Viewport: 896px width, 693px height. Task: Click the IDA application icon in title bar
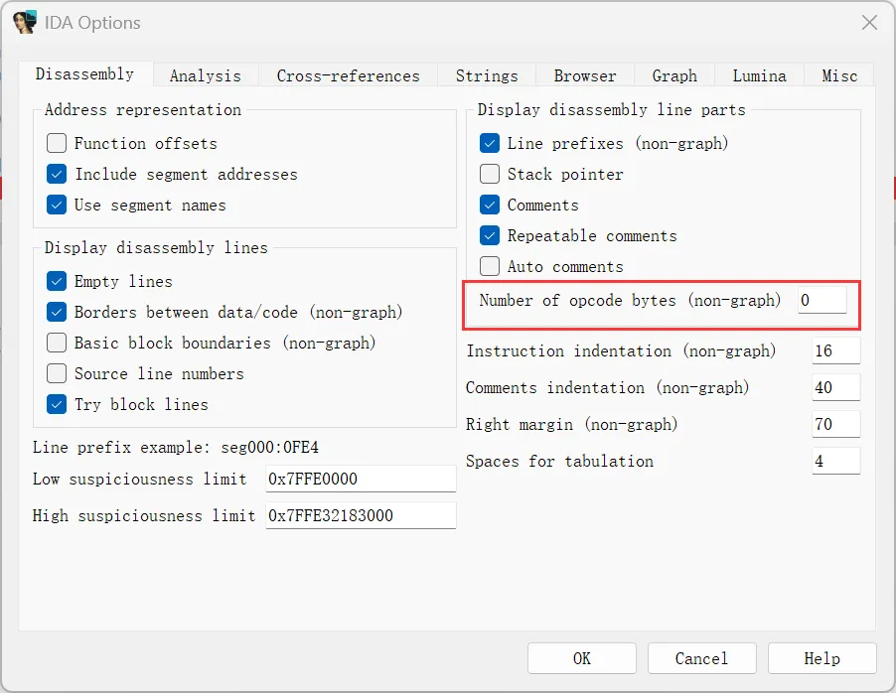[25, 22]
